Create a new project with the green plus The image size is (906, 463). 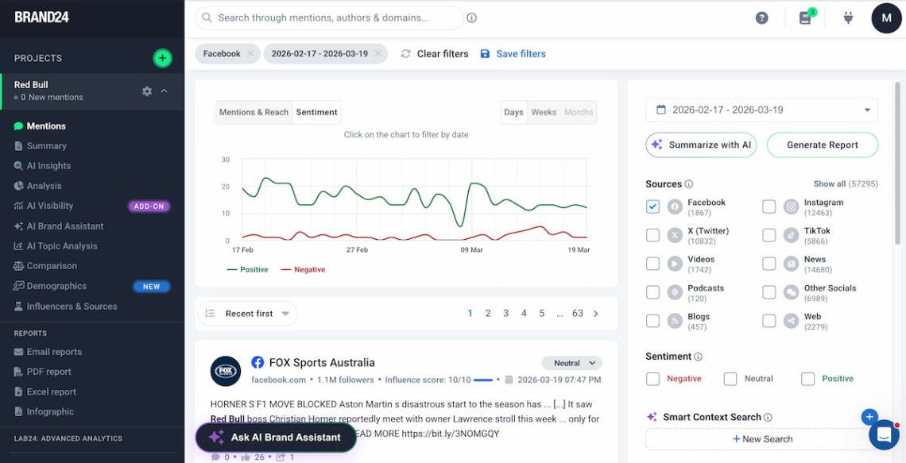click(x=162, y=57)
